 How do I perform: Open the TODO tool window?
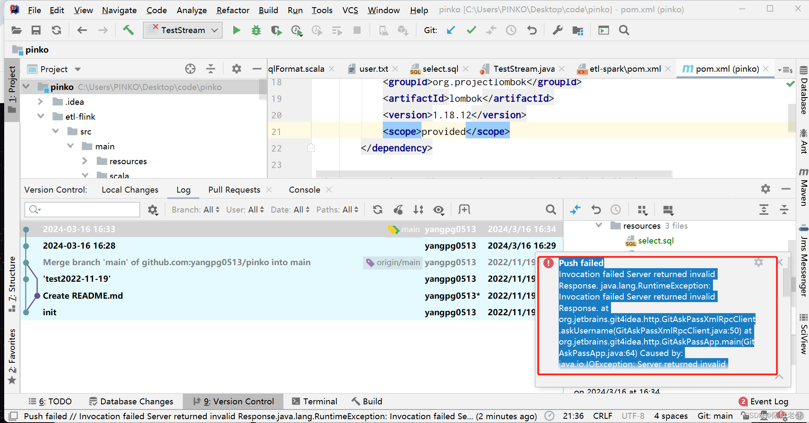click(50, 401)
